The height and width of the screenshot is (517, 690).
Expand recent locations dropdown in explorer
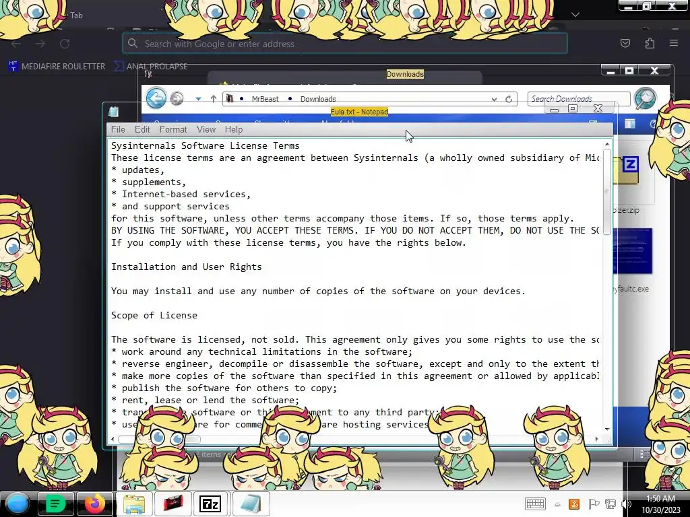tap(198, 99)
